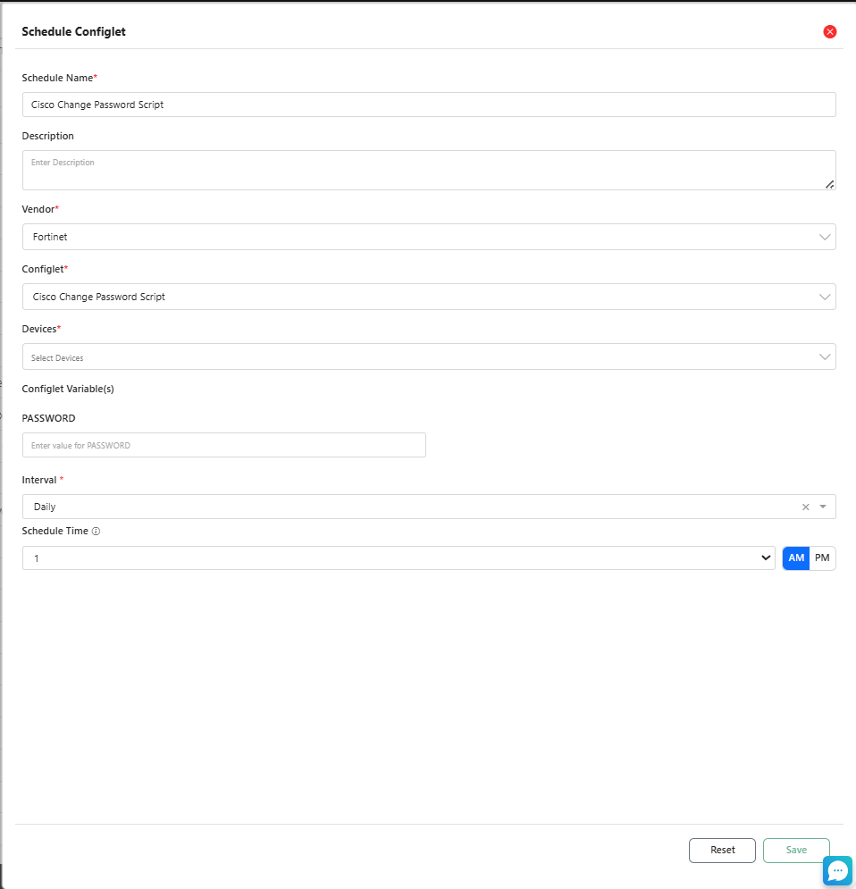Open the live chat support widget
856x889 pixels.
837,870
